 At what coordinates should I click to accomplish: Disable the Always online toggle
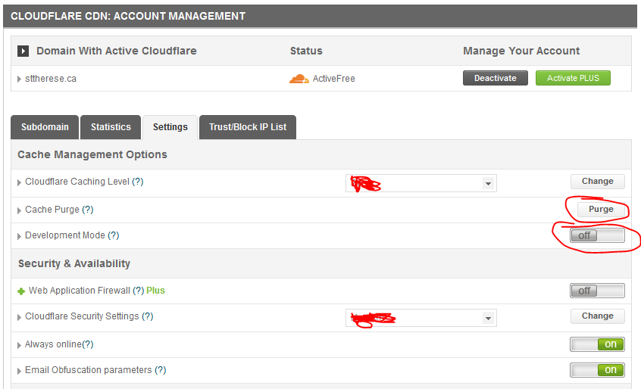[597, 344]
